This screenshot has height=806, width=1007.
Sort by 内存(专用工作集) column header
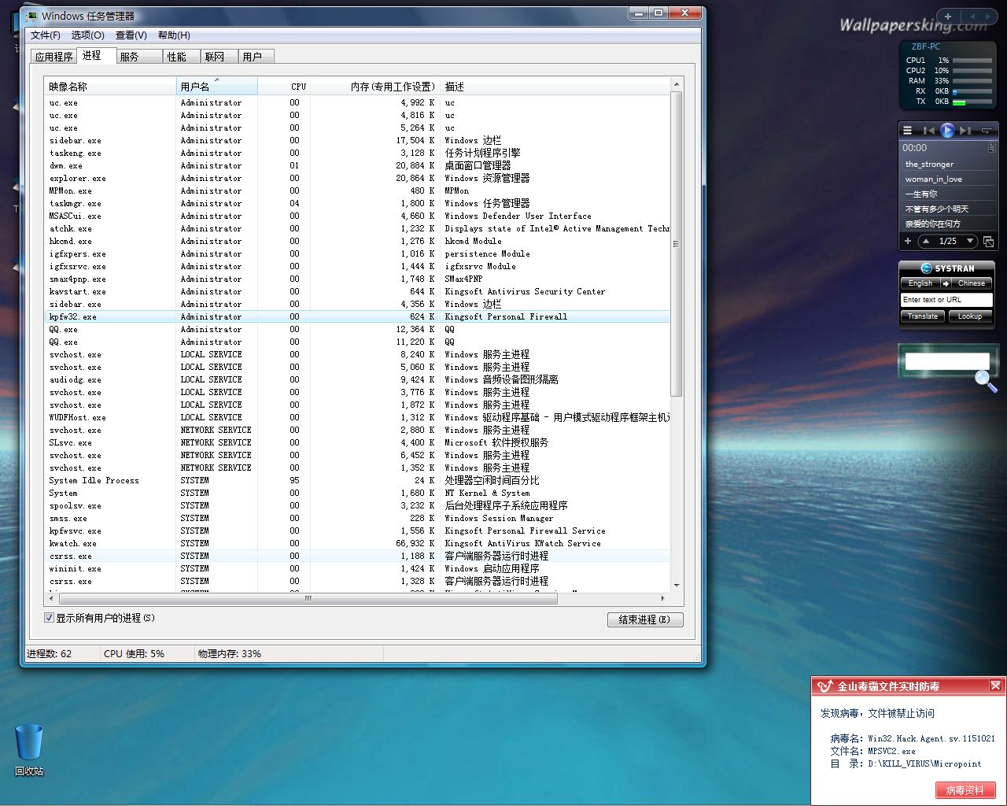[x=374, y=87]
